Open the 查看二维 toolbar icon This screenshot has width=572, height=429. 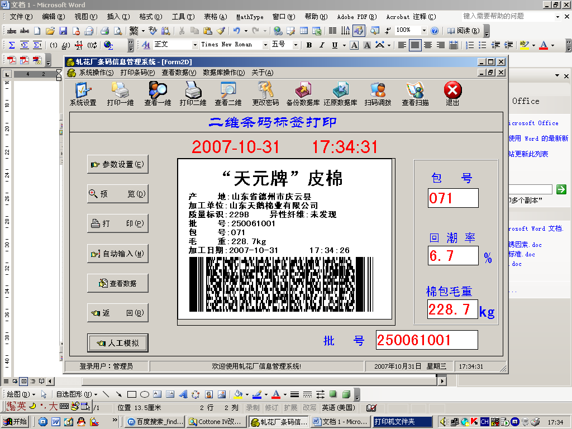[228, 94]
